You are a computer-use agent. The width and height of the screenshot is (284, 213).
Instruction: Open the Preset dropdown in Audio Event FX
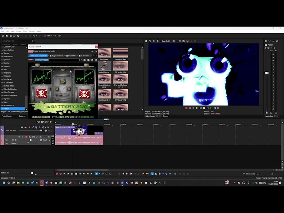(81, 60)
